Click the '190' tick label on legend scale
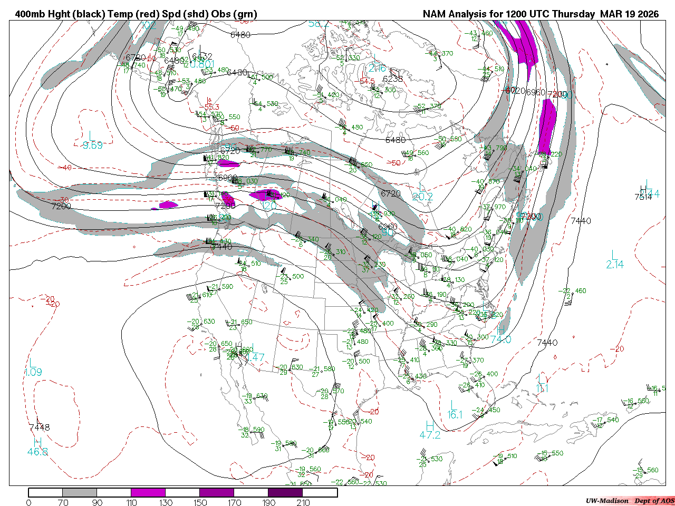The height and width of the screenshot is (506, 675). pyautogui.click(x=268, y=502)
